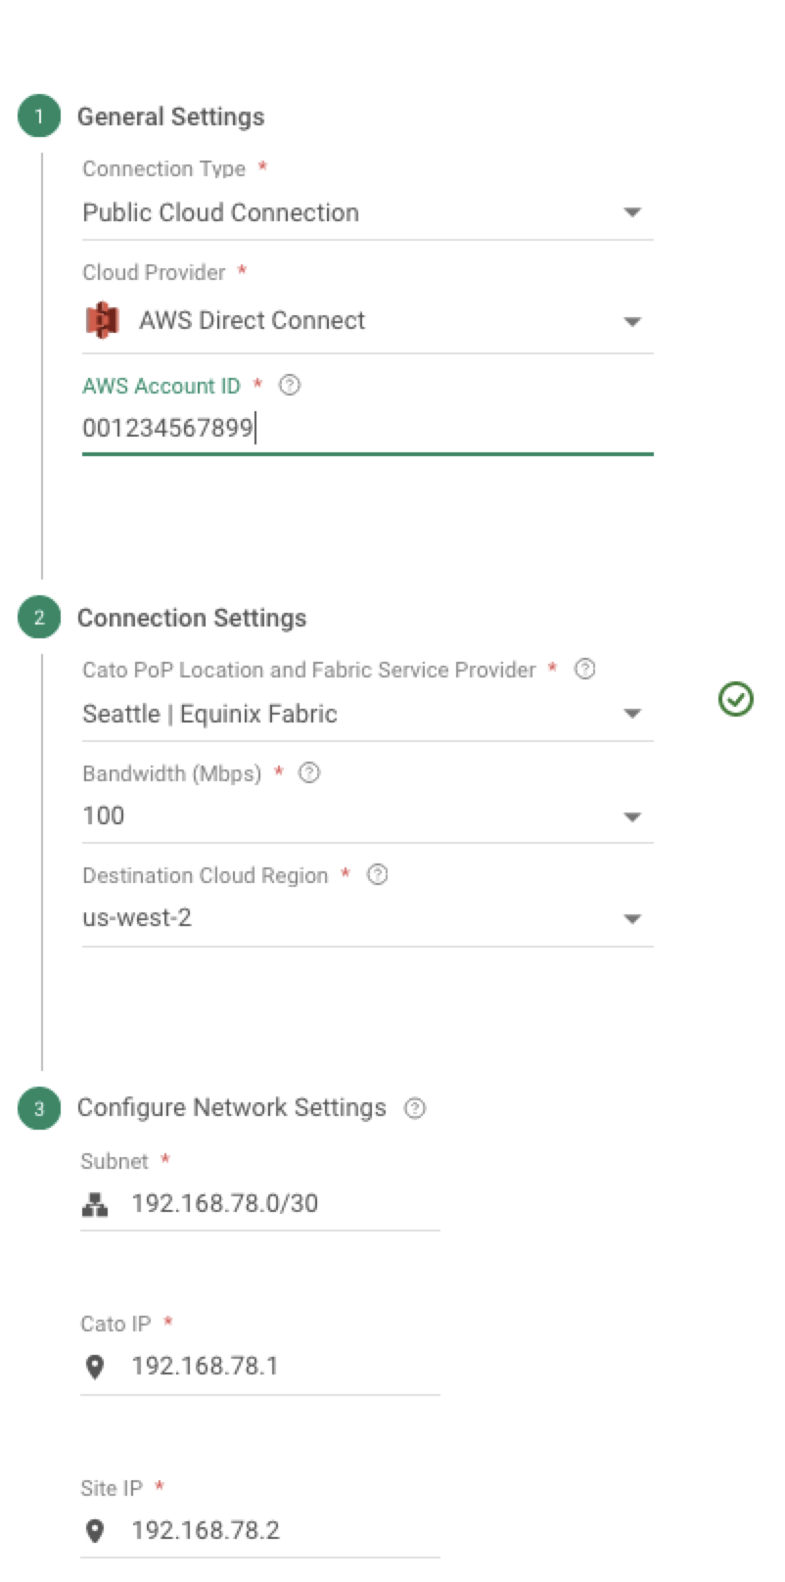Show help for Destination Cloud Region
This screenshot has height=1582, width=785.
point(377,875)
